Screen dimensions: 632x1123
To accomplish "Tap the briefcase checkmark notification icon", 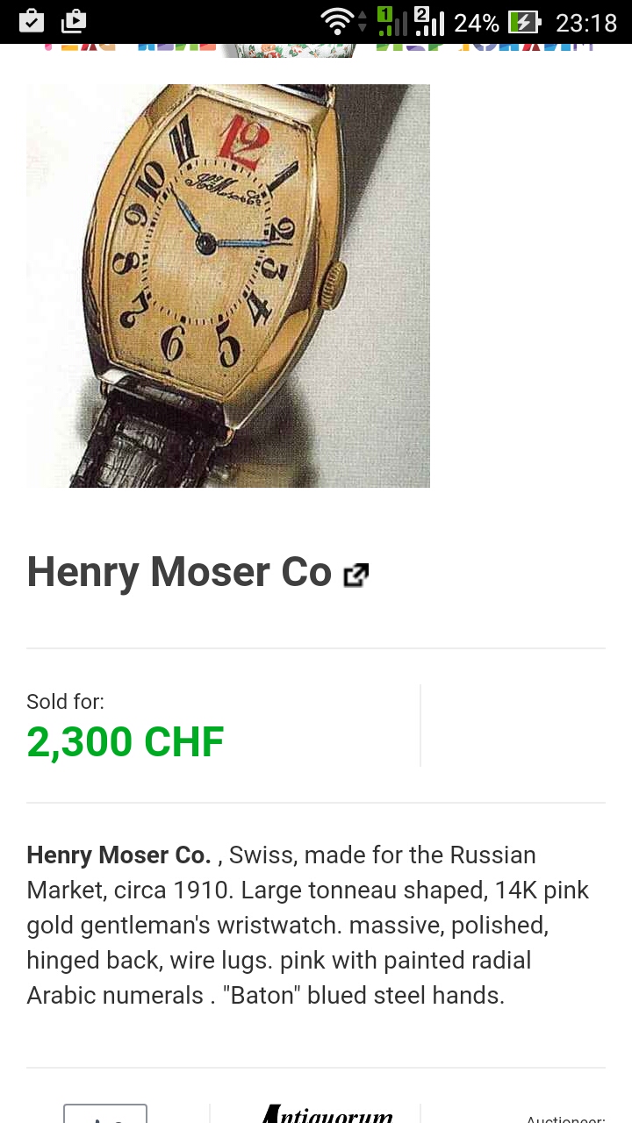I will [x=32, y=21].
